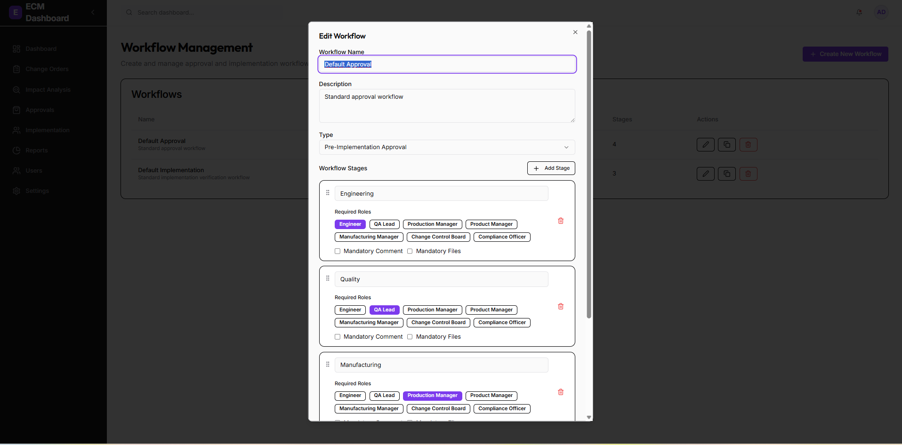The width and height of the screenshot is (902, 445).
Task: Go to Change Orders in the sidebar
Action: (46, 69)
